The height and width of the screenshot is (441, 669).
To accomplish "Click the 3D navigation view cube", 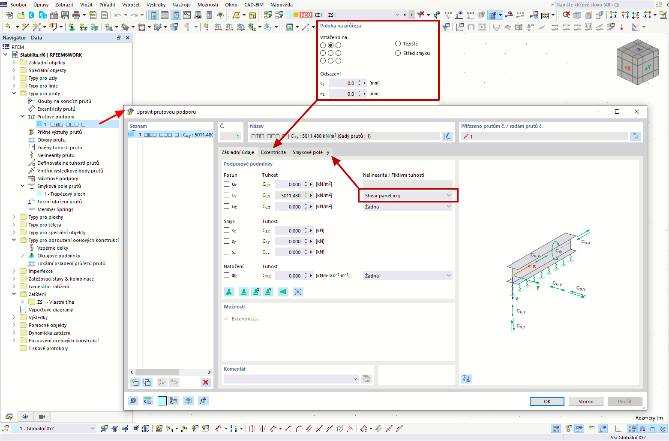I will (637, 62).
